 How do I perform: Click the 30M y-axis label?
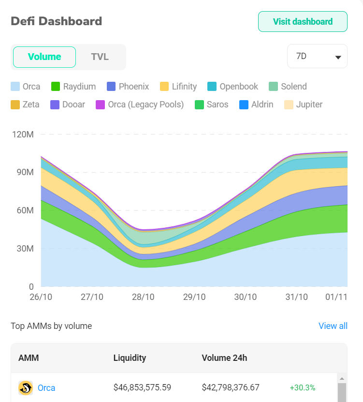[x=25, y=249]
